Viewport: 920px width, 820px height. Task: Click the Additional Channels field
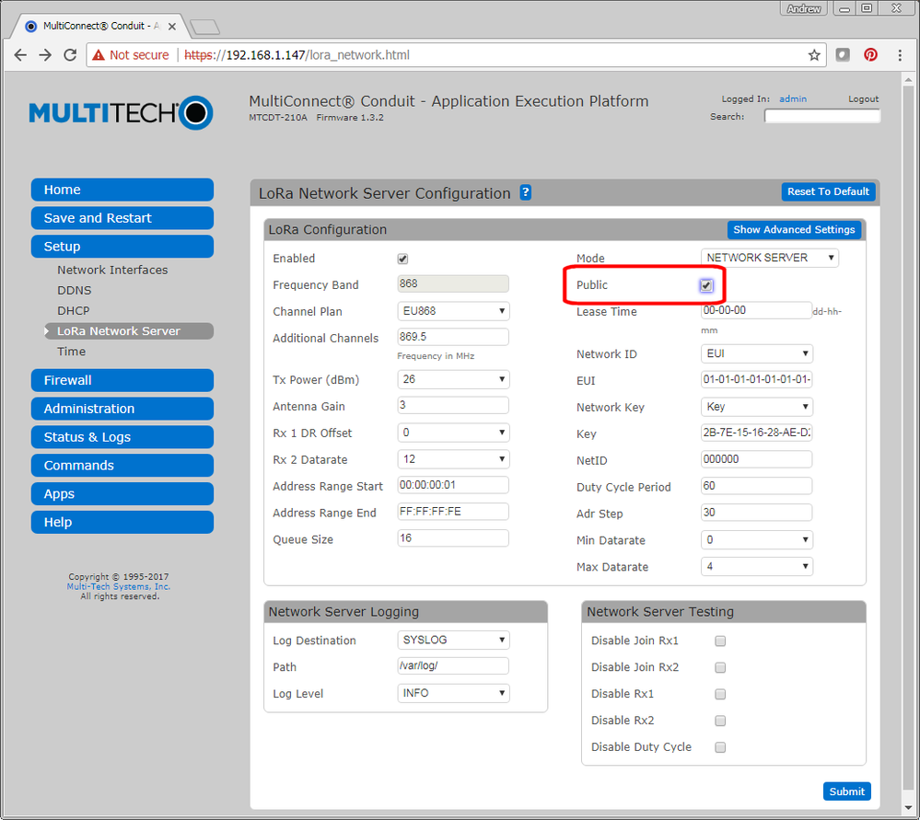point(453,337)
